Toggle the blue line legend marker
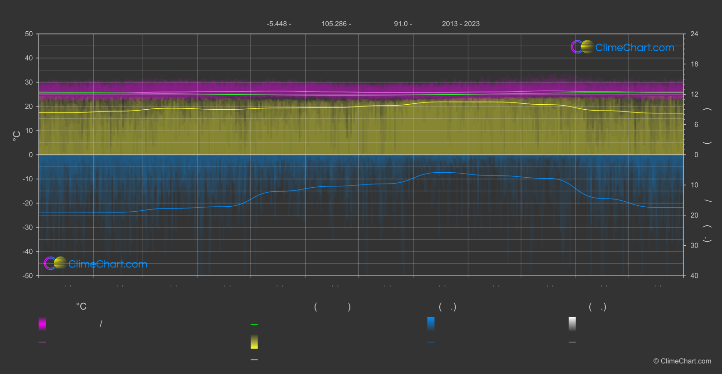The image size is (722, 374). tap(431, 342)
